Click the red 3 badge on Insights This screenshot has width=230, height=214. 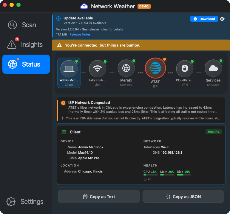17,39
